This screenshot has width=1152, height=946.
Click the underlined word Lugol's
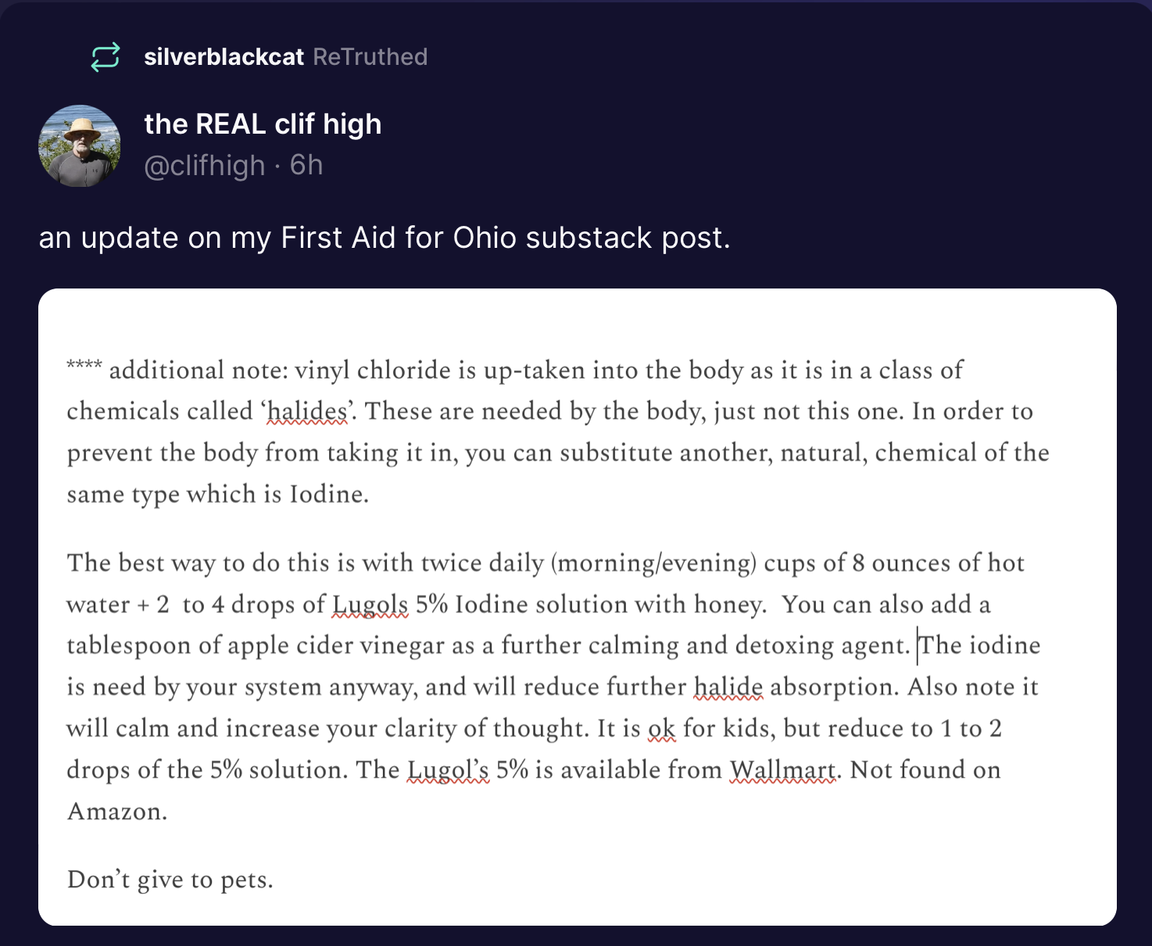[x=449, y=770]
